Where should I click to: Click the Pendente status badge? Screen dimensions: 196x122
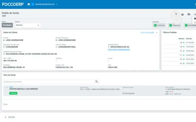pyautogui.click(x=7, y=25)
